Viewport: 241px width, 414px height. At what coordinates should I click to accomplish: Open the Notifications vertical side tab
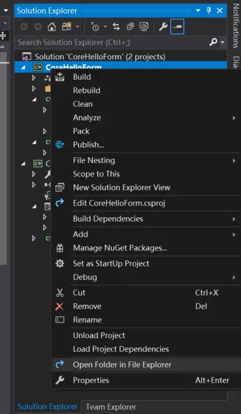(x=235, y=25)
